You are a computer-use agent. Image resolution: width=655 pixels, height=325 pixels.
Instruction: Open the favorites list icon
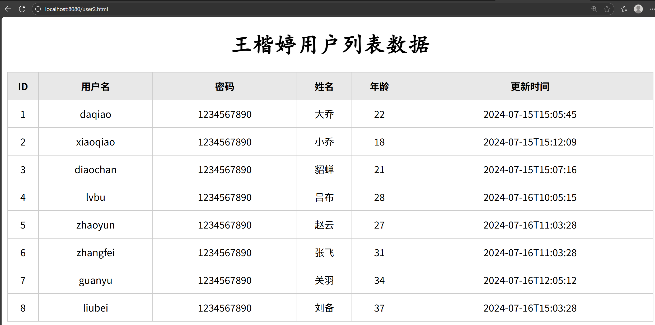click(624, 9)
